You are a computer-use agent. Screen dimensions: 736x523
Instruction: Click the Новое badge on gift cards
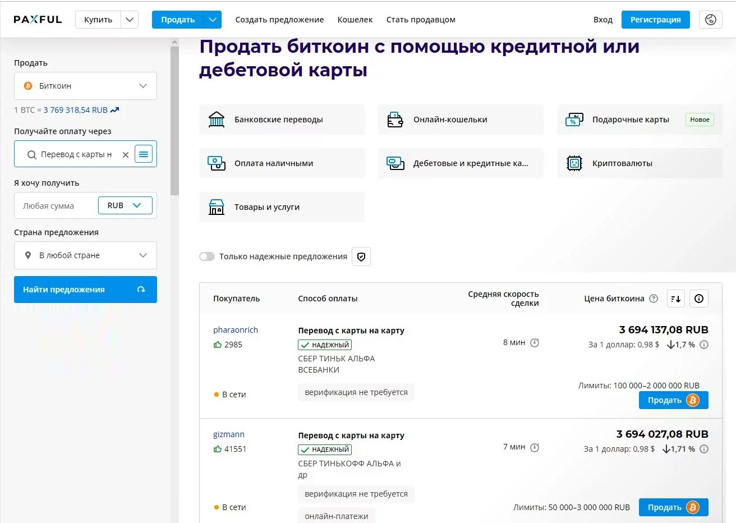[x=700, y=120]
